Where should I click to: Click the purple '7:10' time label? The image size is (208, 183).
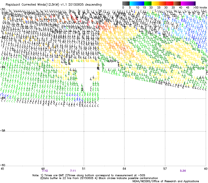tap(45, 171)
